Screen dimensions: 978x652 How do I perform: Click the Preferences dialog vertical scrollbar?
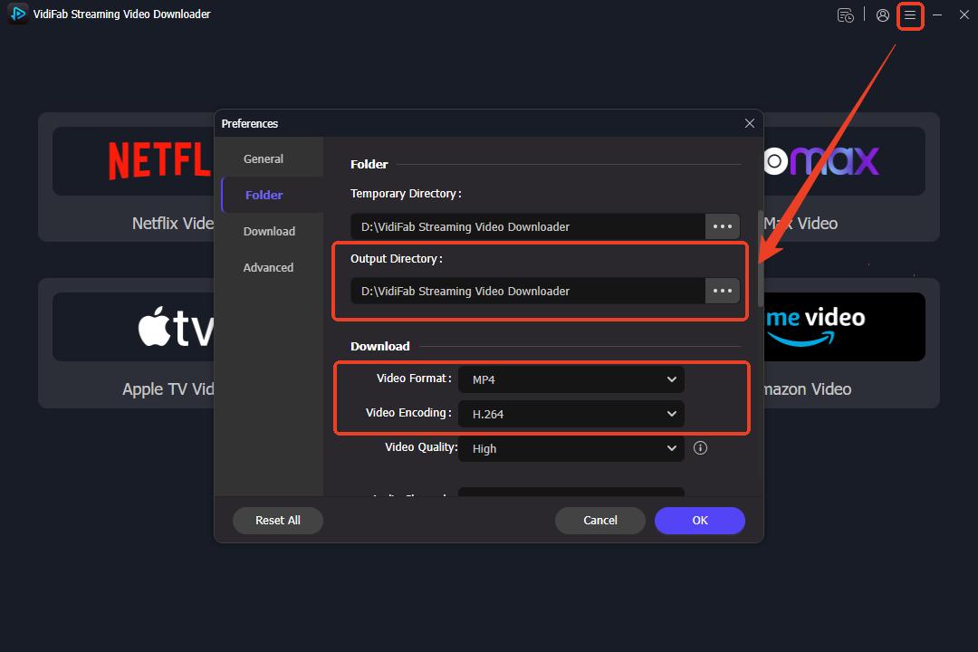point(761,258)
